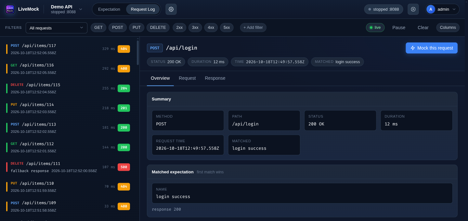The image size is (468, 221).
Task: Click the matched expectation name login success
Action: [302, 193]
